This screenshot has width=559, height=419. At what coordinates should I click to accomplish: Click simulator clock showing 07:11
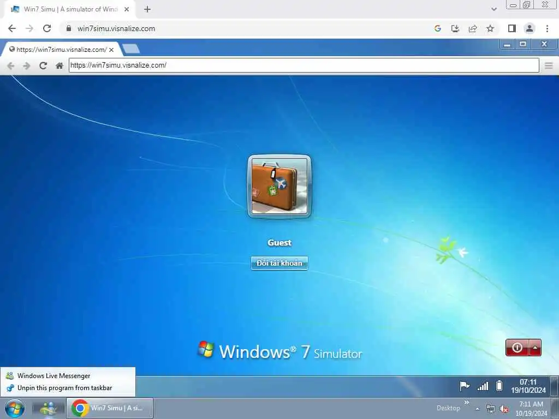click(x=528, y=386)
